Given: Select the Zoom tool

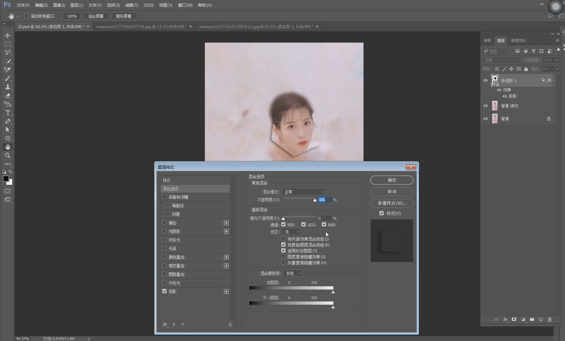Looking at the screenshot, I should pos(7,156).
